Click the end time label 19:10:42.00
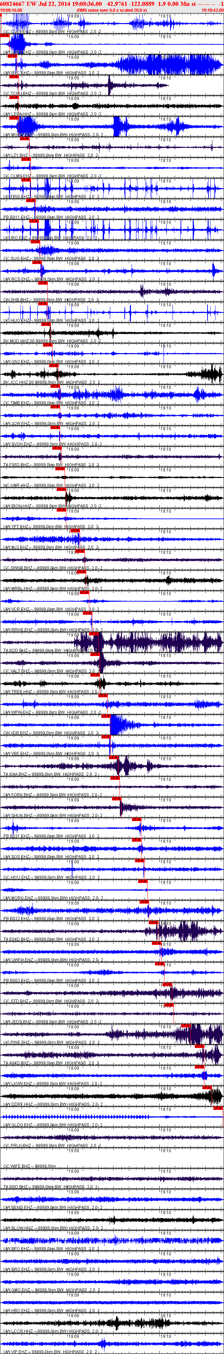The height and width of the screenshot is (1354, 224). [x=212, y=10]
